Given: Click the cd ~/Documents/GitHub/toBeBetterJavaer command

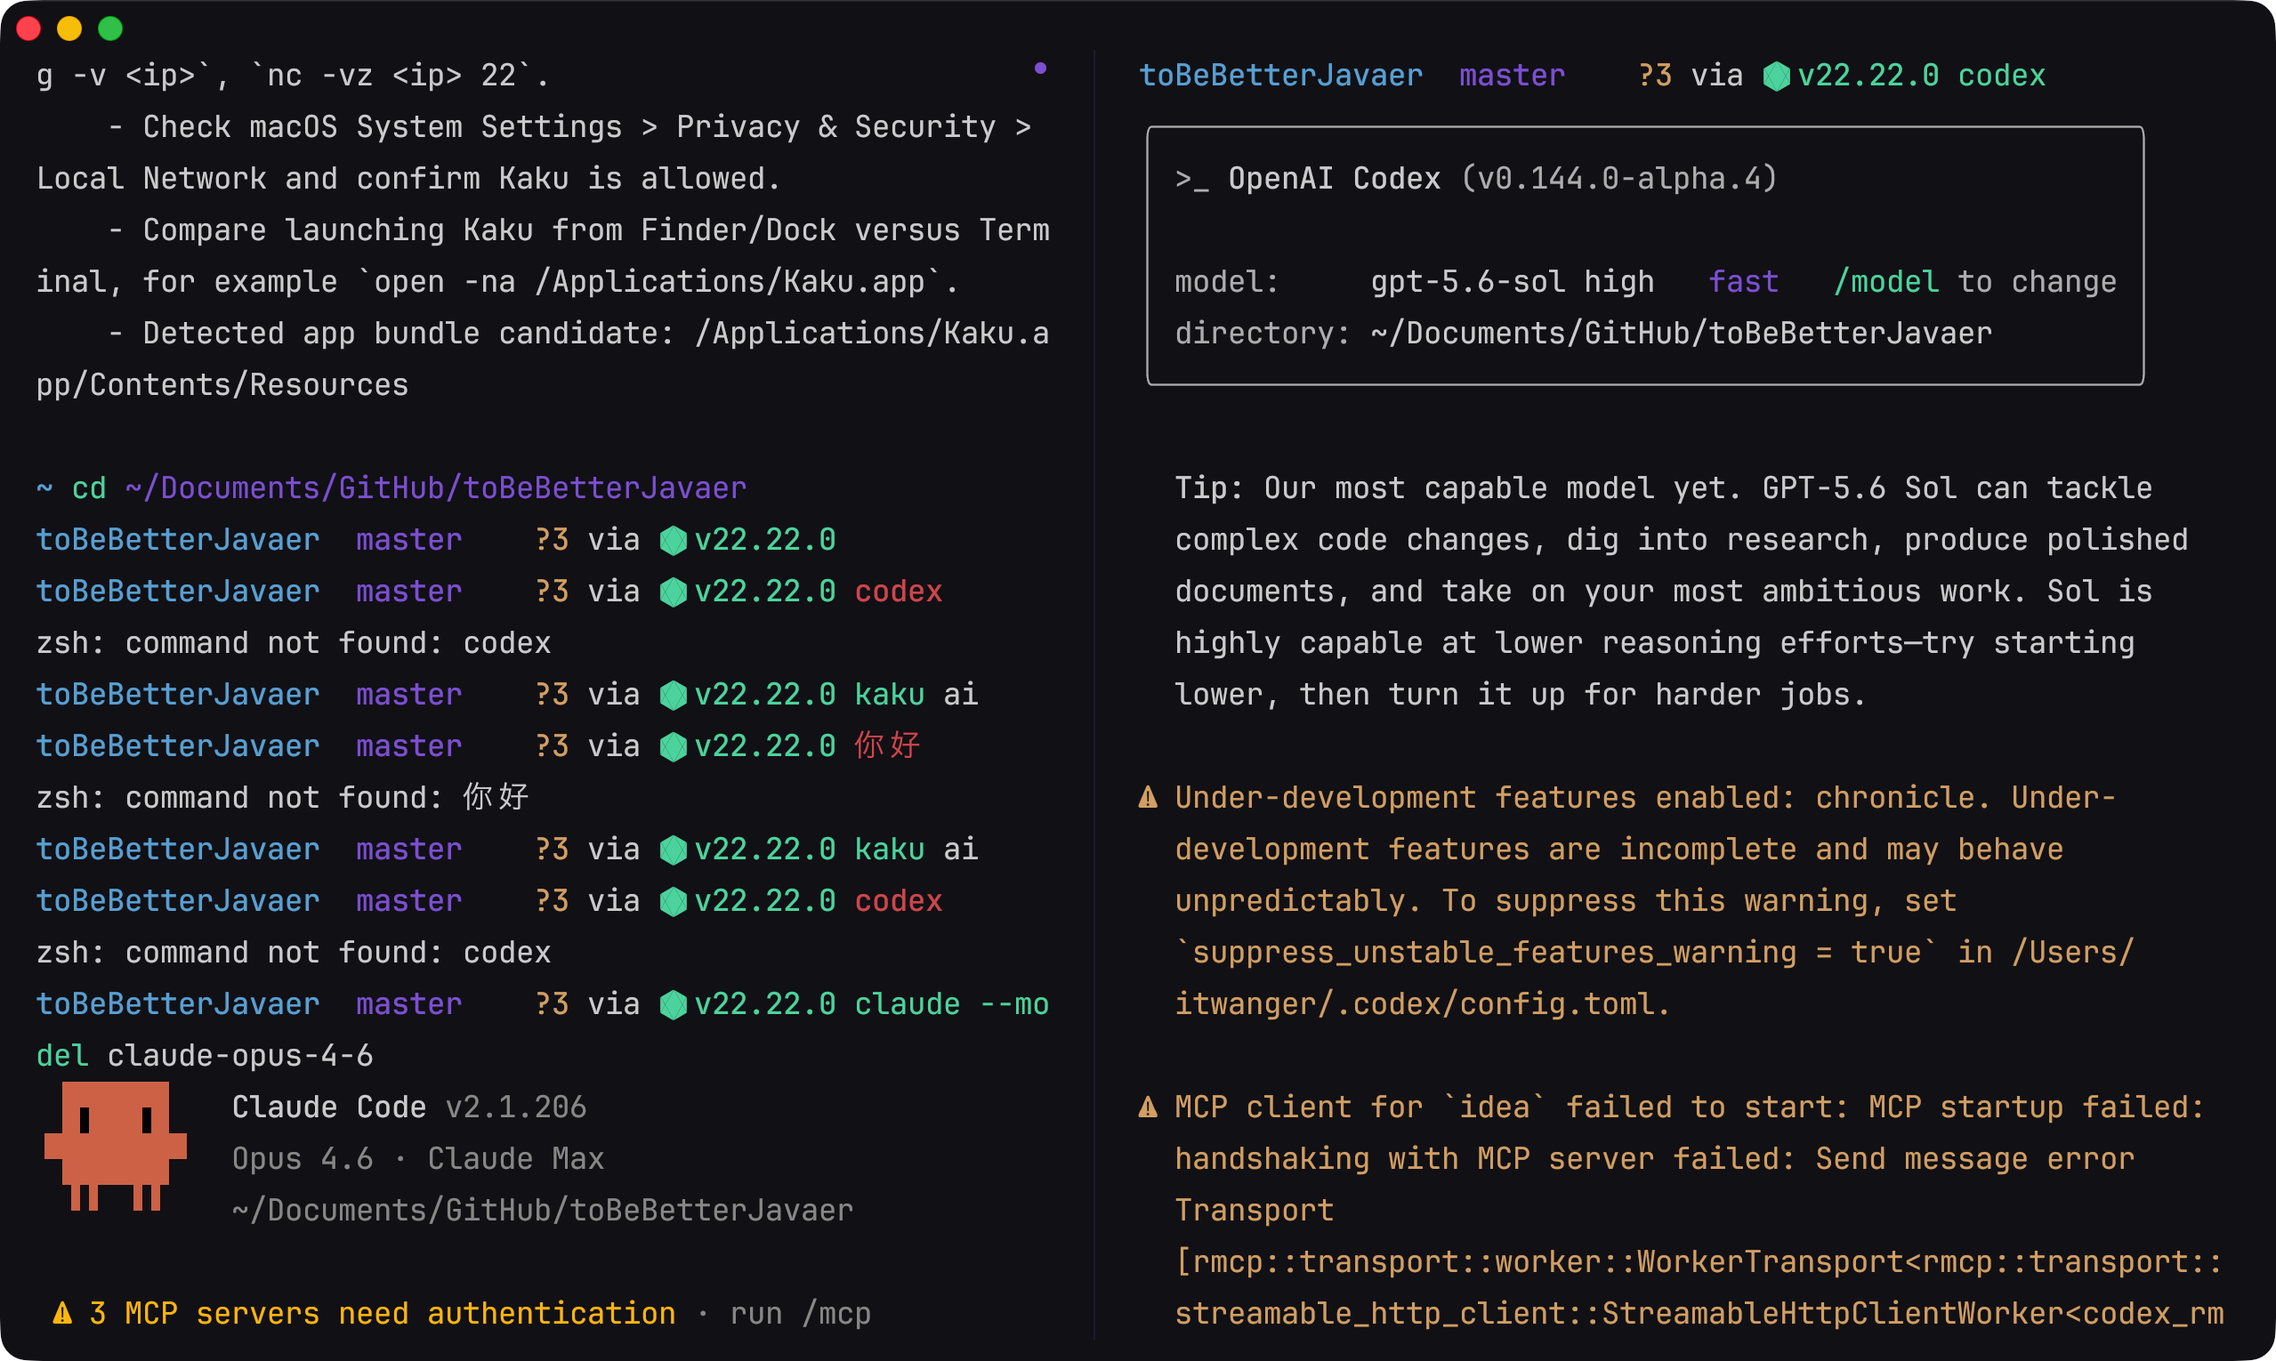Looking at the screenshot, I should point(409,487).
